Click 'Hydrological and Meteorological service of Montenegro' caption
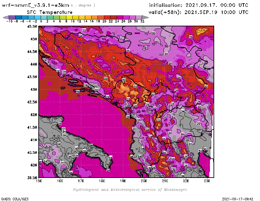The width and height of the screenshot is (260, 201). [x=130, y=190]
